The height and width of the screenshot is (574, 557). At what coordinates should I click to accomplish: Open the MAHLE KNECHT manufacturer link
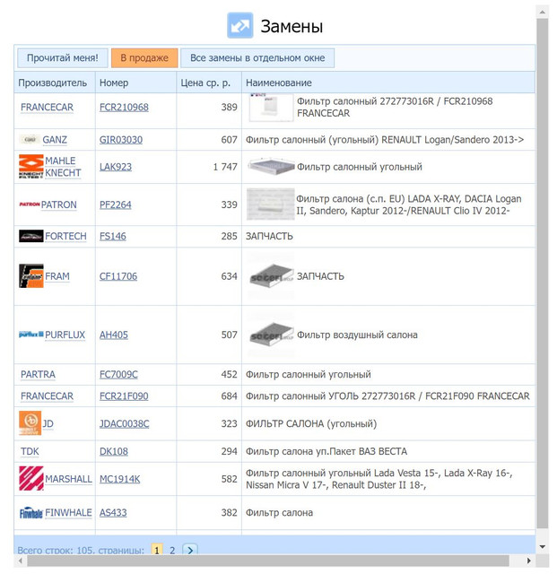point(63,167)
